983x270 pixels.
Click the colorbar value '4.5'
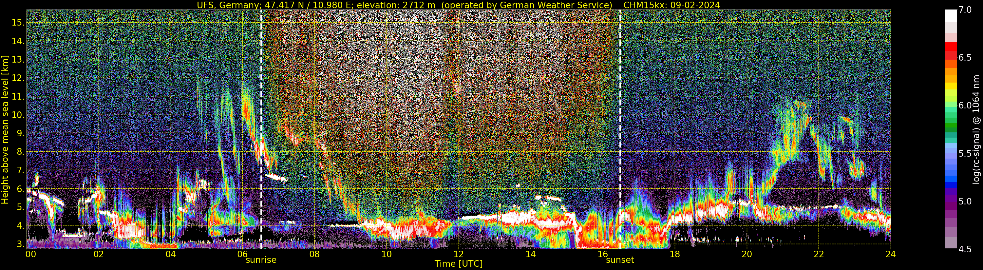coord(965,249)
